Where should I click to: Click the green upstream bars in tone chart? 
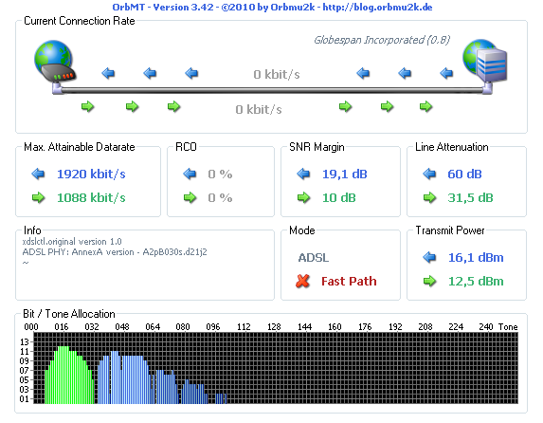click(x=69, y=376)
